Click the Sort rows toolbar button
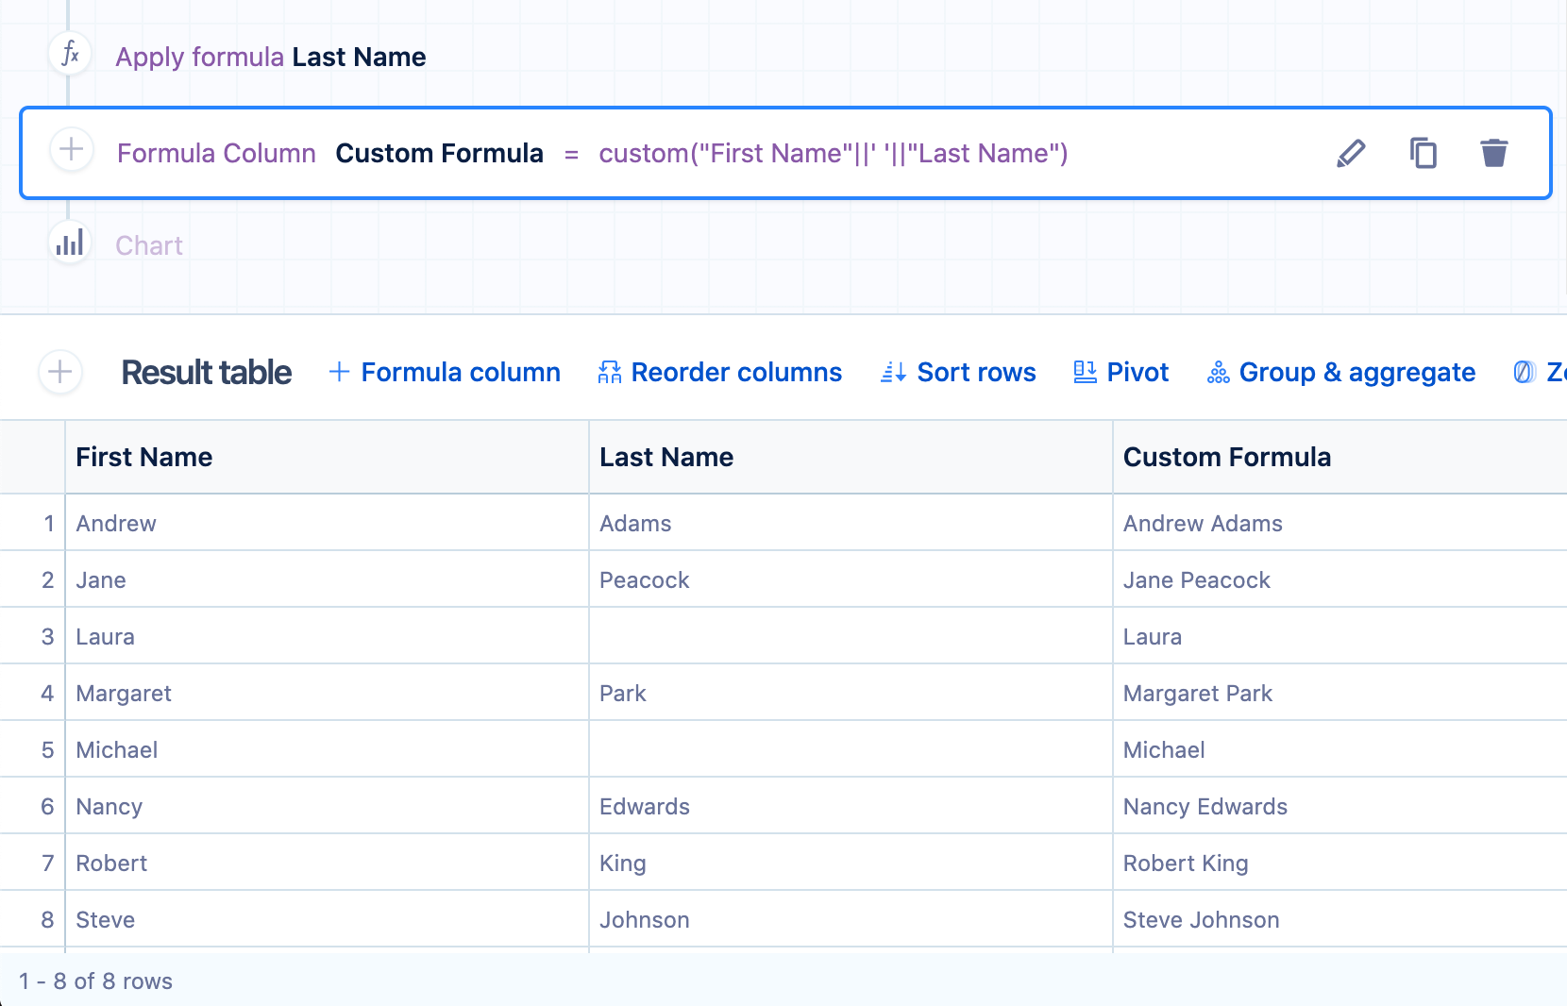Image resolution: width=1567 pixels, height=1006 pixels. [x=958, y=373]
